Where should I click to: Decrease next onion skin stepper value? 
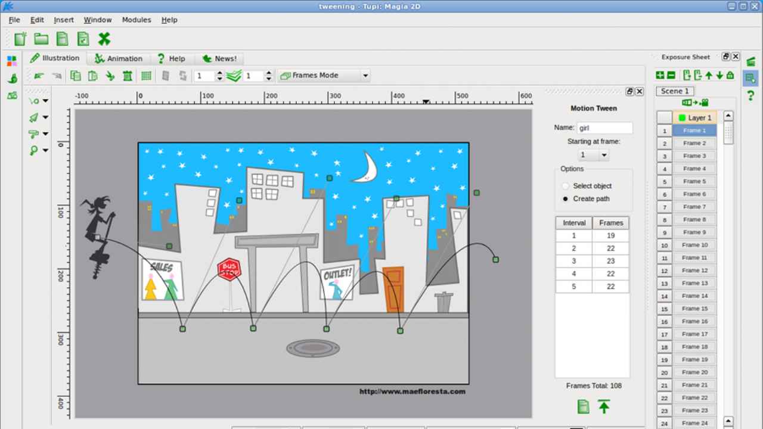(x=268, y=79)
